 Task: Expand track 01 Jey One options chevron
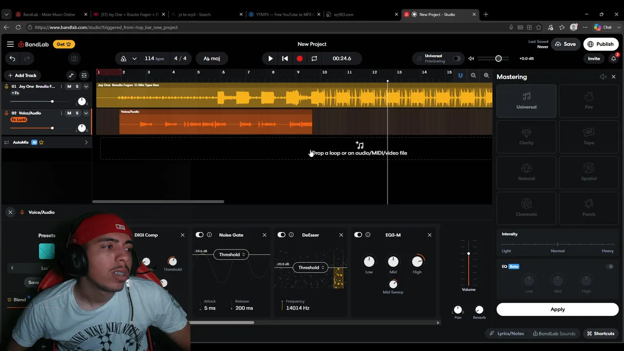pyautogui.click(x=86, y=86)
